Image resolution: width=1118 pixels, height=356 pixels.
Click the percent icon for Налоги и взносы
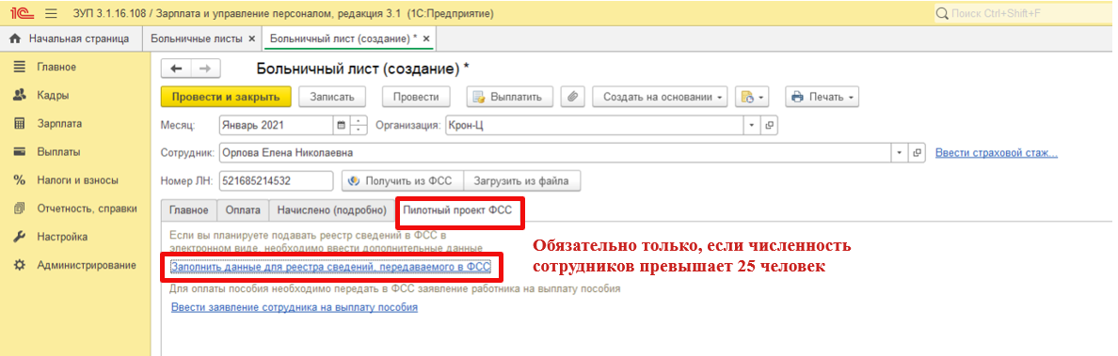point(20,180)
